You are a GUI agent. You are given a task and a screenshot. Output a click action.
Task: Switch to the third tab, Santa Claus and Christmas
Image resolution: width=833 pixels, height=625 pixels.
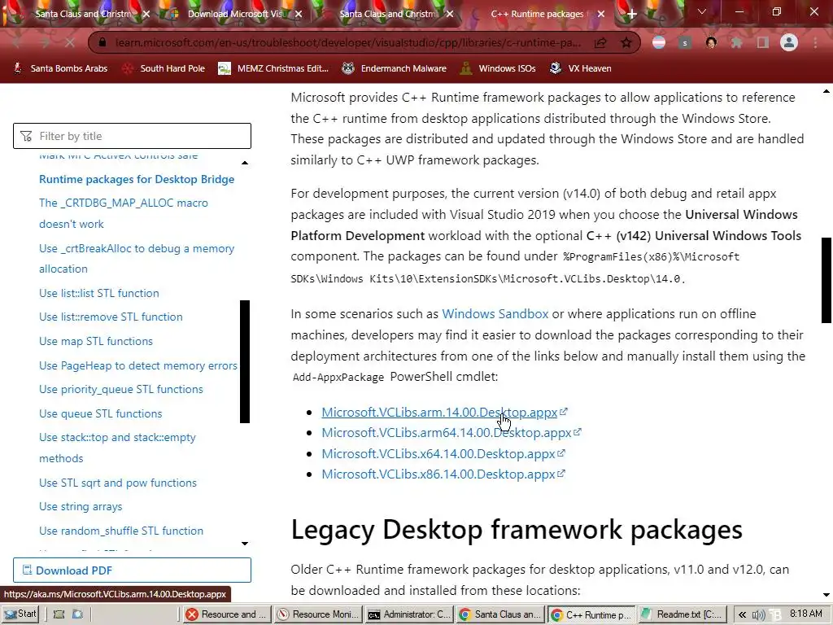click(388, 15)
